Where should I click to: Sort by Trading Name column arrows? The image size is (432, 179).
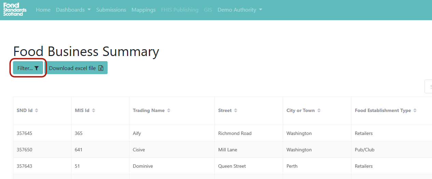[169, 111]
